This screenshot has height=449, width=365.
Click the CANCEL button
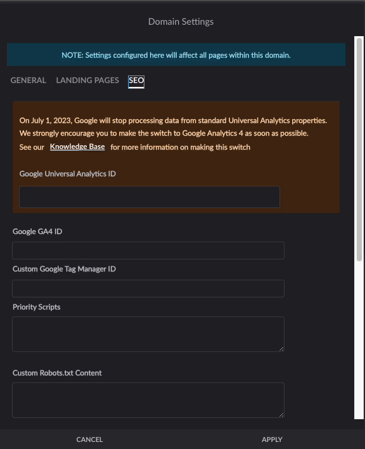pyautogui.click(x=89, y=439)
